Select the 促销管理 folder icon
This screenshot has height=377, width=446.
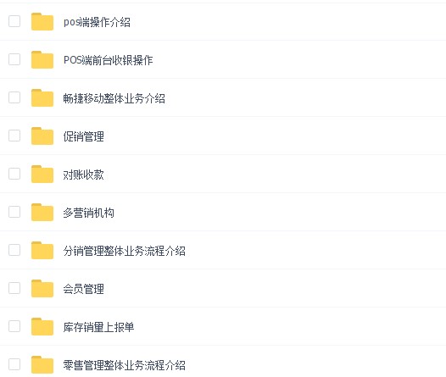point(42,136)
